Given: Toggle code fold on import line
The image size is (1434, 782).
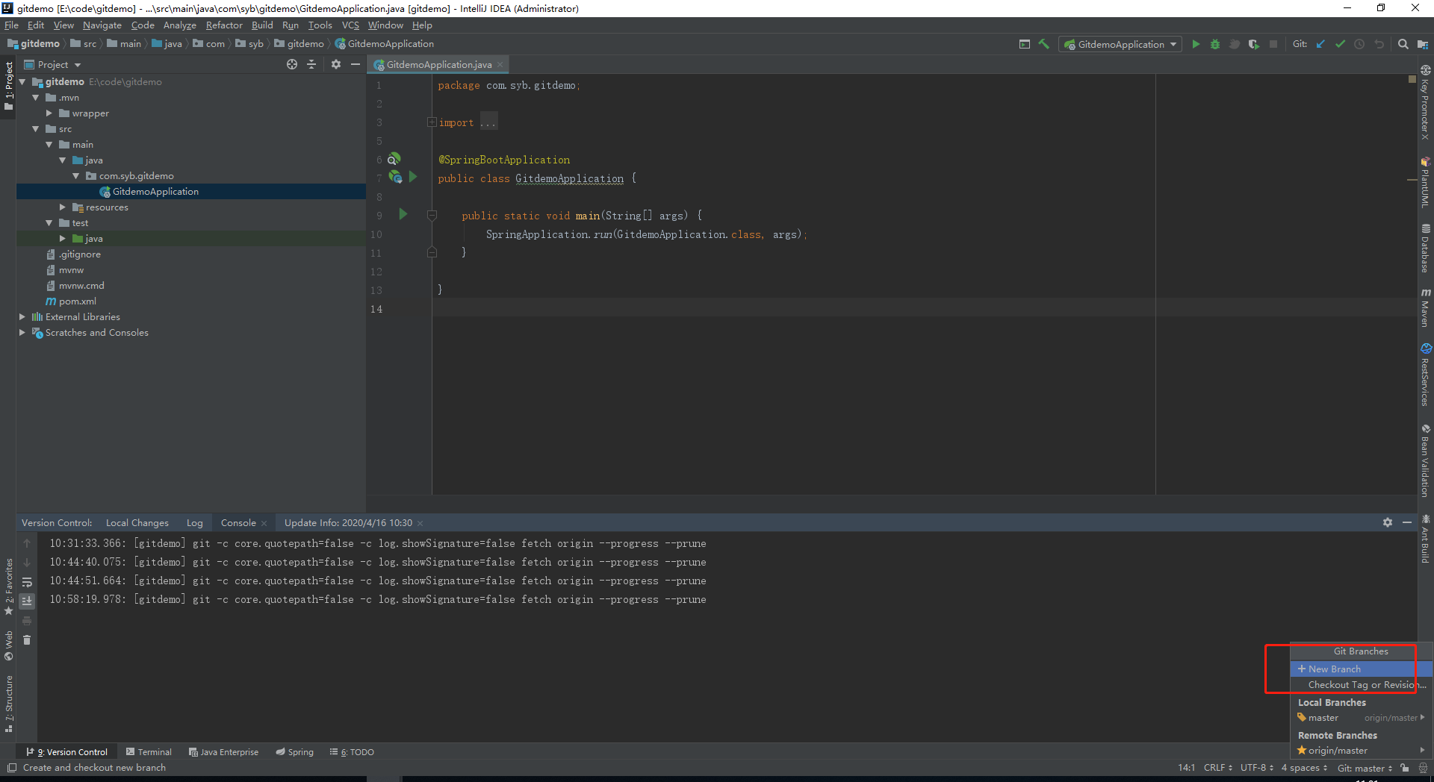Looking at the screenshot, I should pyautogui.click(x=432, y=122).
